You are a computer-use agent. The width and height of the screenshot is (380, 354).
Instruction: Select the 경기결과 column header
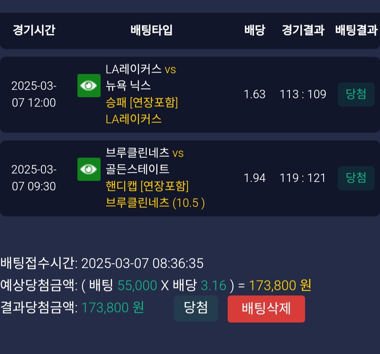click(x=303, y=30)
